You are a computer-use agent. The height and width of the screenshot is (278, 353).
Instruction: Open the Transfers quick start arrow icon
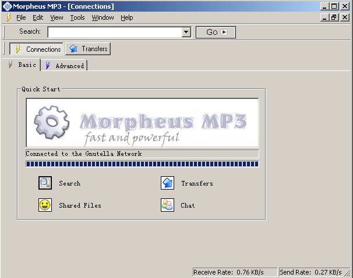tap(167, 183)
